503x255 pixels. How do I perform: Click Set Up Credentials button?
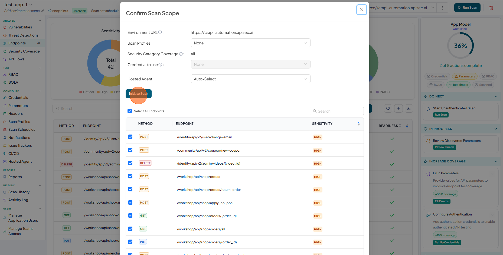(x=447, y=243)
